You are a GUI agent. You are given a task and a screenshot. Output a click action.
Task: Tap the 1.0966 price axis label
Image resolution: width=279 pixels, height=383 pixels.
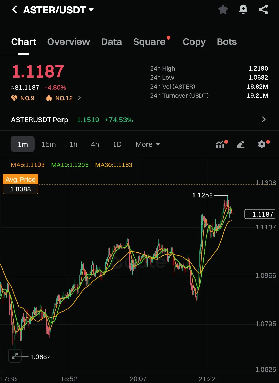(266, 275)
